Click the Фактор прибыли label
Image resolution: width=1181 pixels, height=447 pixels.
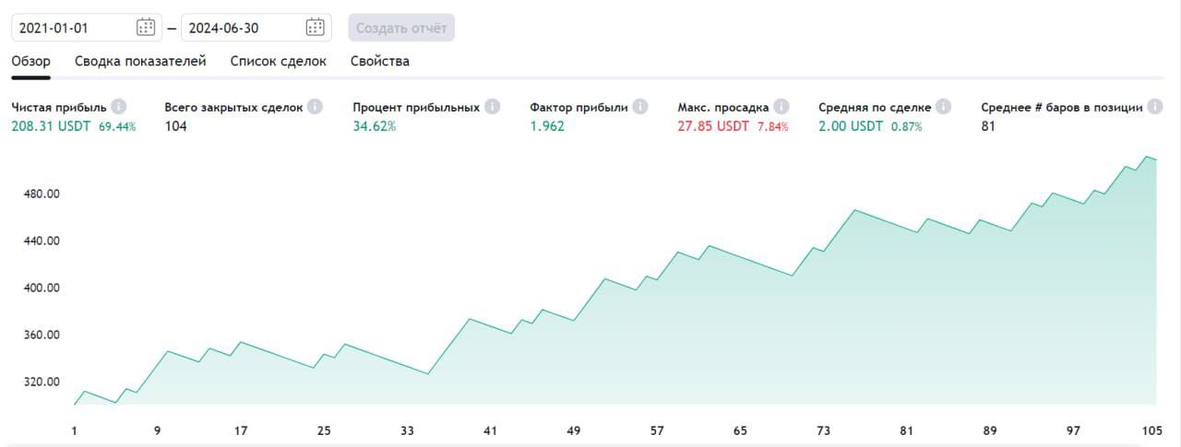click(x=579, y=107)
